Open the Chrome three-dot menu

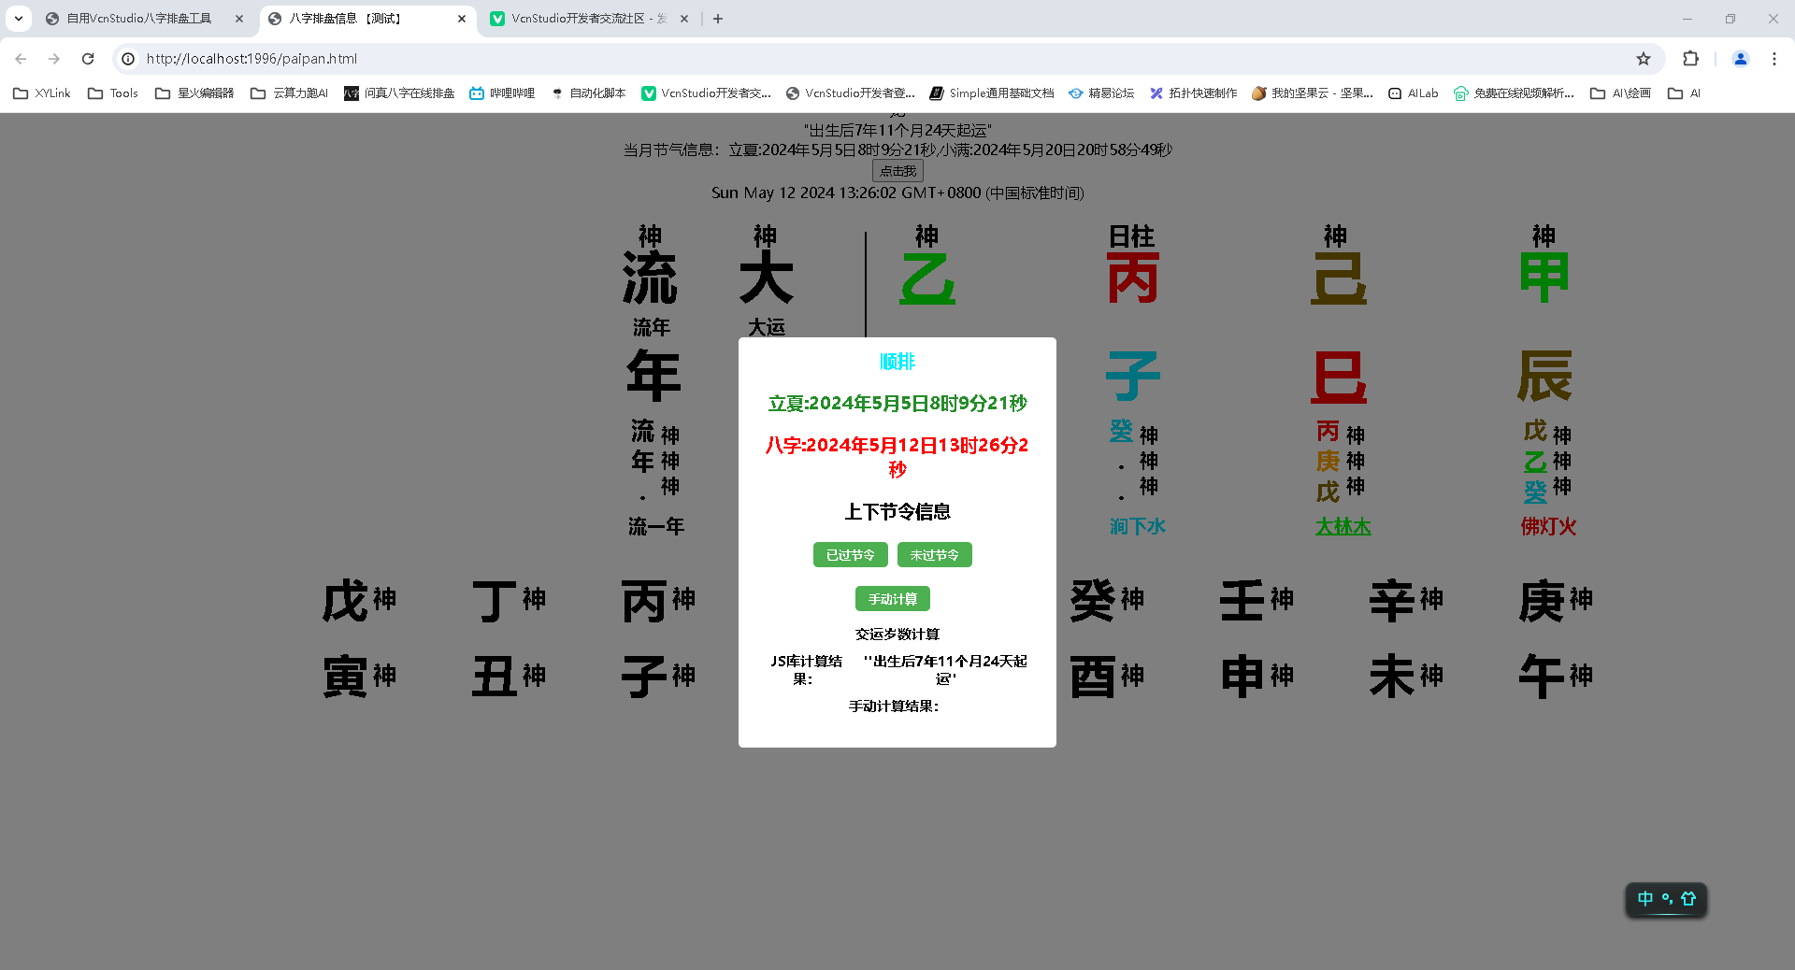point(1773,59)
